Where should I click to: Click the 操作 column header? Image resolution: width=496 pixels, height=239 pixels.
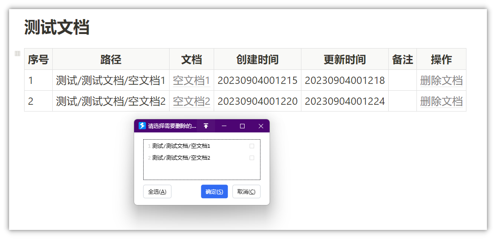pos(441,59)
